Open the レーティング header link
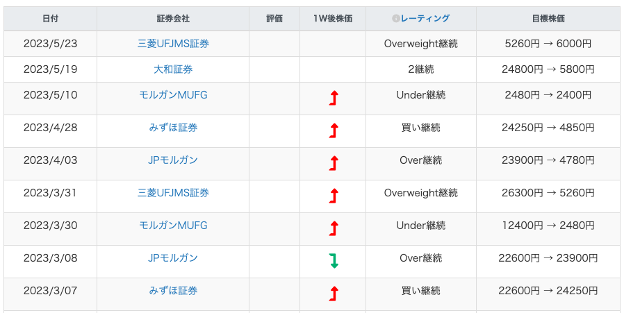The image size is (624, 313). click(x=425, y=19)
